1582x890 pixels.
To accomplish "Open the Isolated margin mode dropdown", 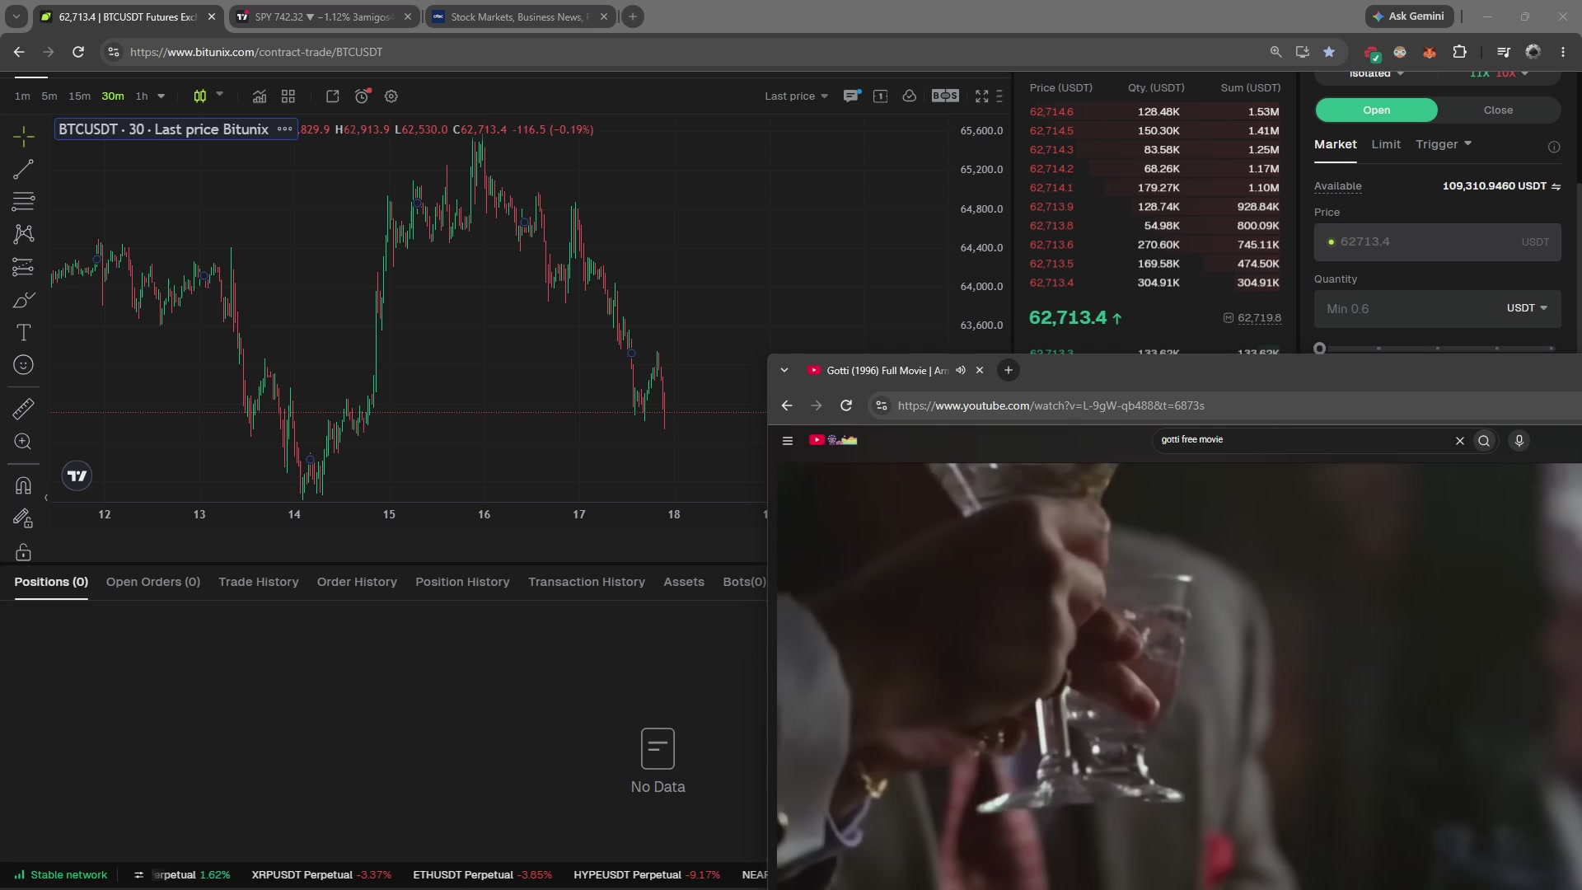I will (x=1376, y=74).
